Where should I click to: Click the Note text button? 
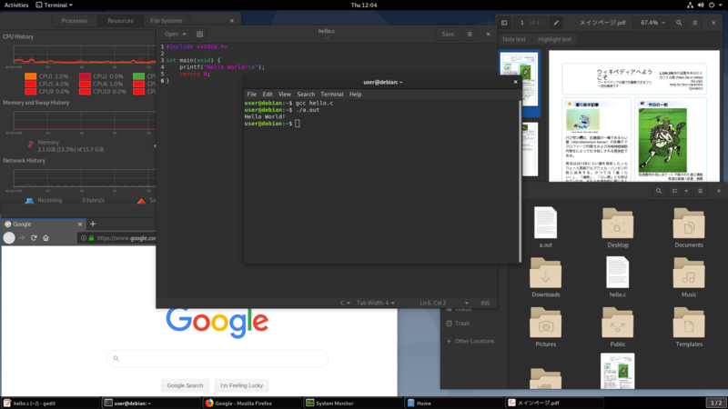[x=514, y=39]
